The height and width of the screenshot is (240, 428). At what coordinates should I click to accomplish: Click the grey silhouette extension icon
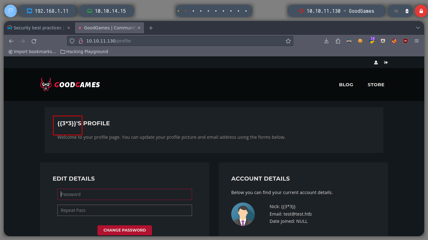click(x=383, y=41)
